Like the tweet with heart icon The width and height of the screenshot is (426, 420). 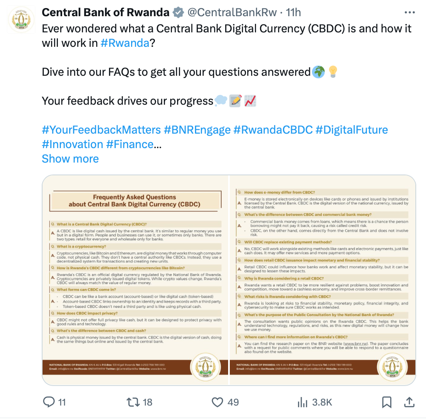(217, 402)
